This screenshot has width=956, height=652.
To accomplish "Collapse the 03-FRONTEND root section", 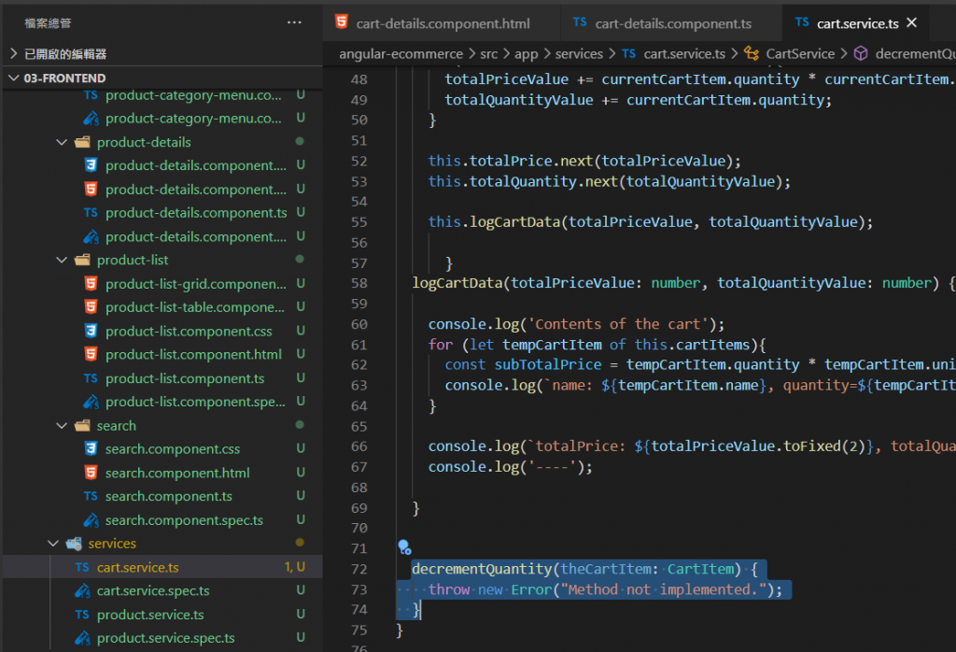I will tap(64, 78).
